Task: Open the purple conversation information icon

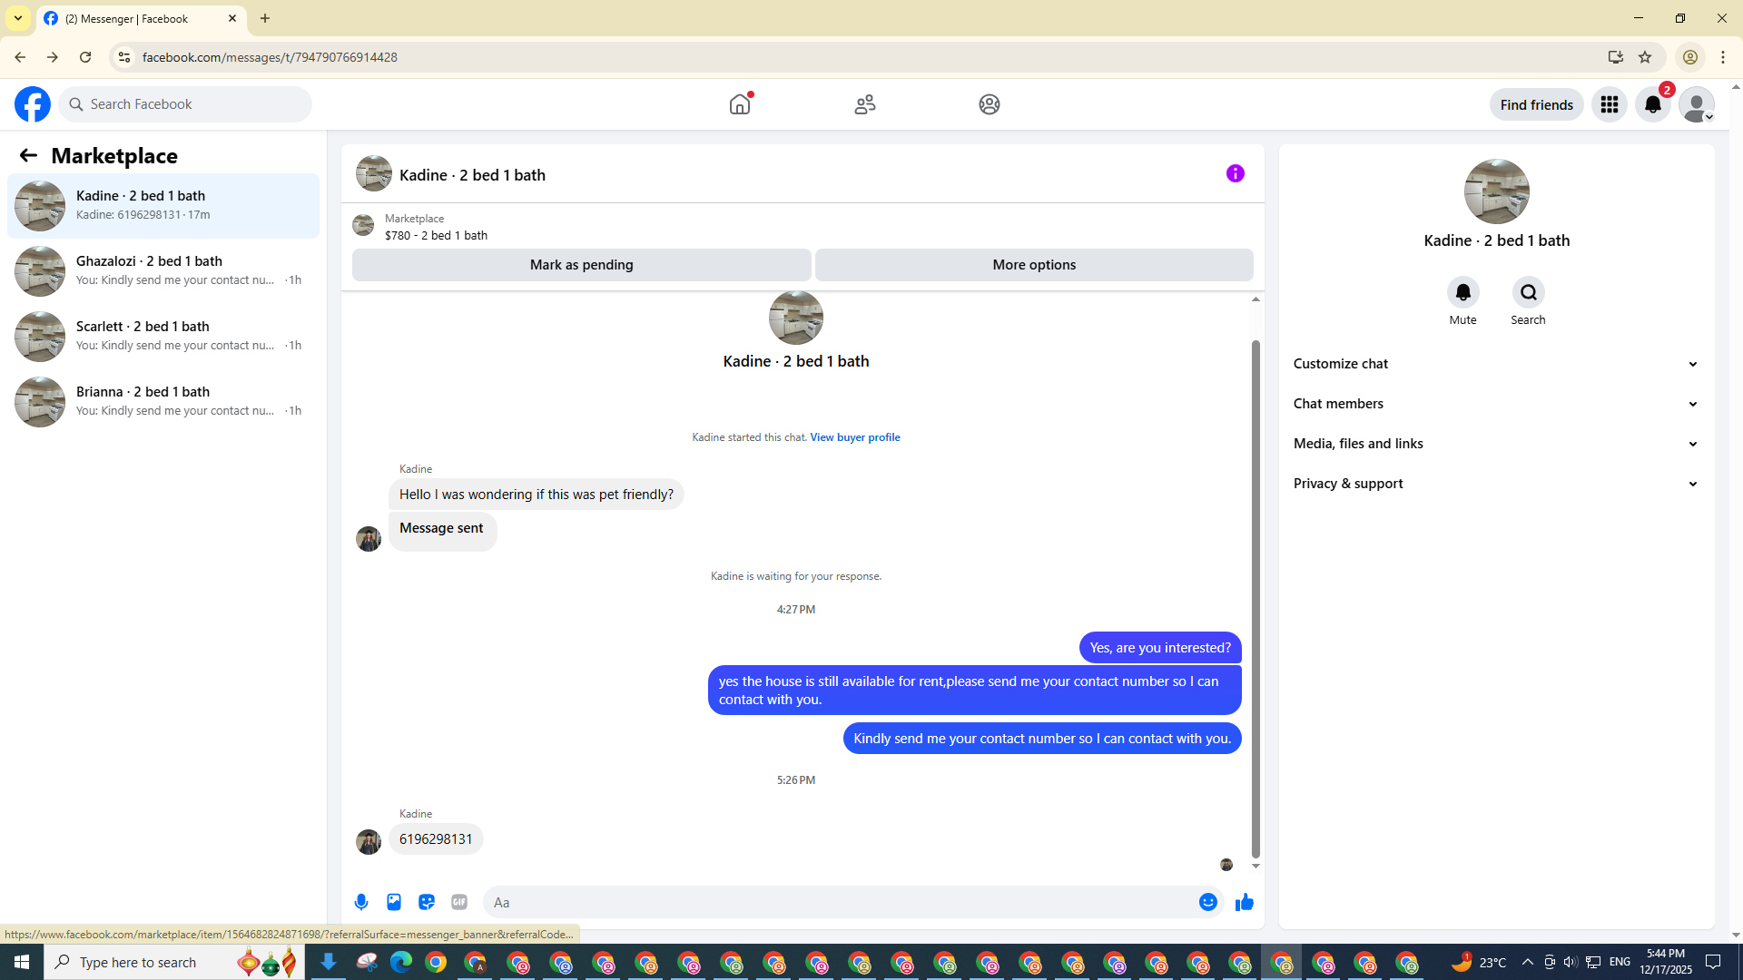Action: (x=1235, y=173)
